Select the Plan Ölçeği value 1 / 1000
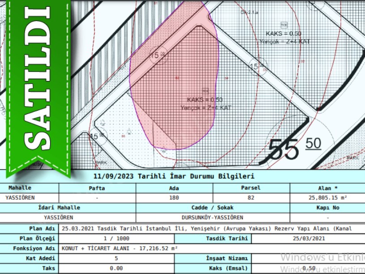Image resolution: width=365 pixels, height=274 pixels. 116,239
